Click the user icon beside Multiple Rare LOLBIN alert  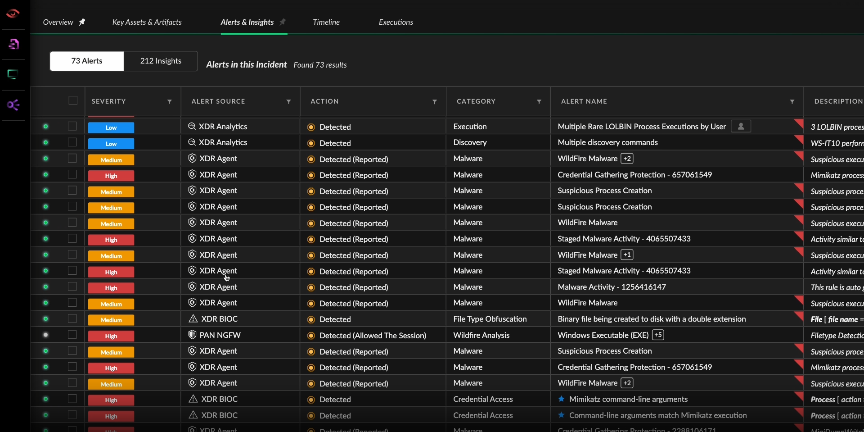coord(741,127)
